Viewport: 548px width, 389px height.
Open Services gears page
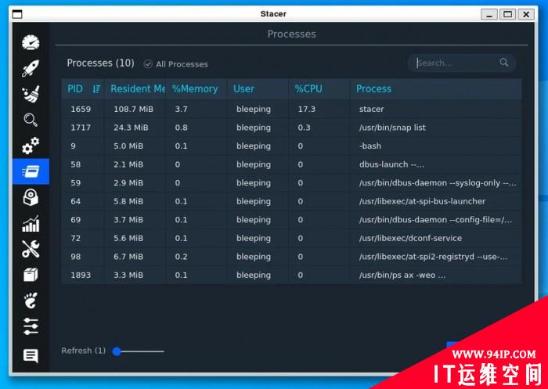31,146
